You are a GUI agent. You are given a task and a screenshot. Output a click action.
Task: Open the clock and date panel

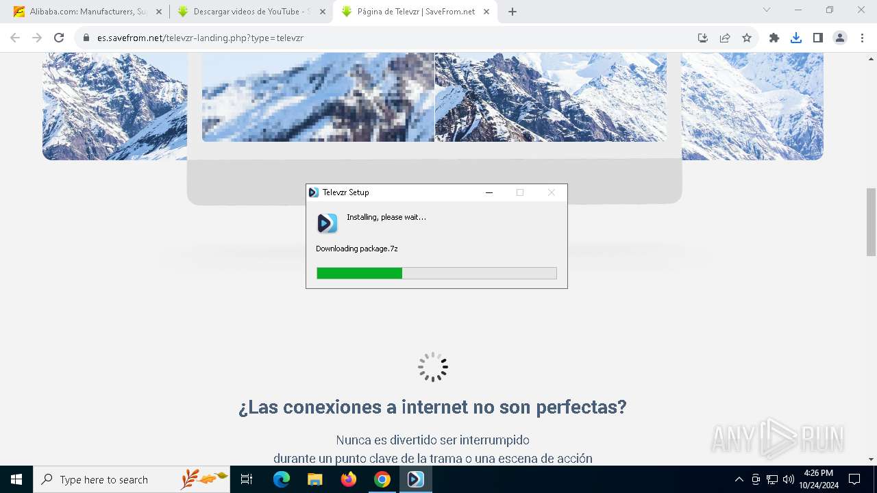[818, 479]
